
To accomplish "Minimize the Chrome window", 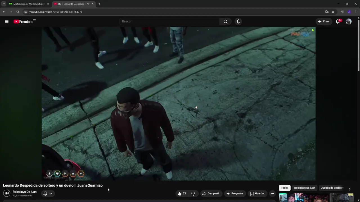I will [338, 4].
